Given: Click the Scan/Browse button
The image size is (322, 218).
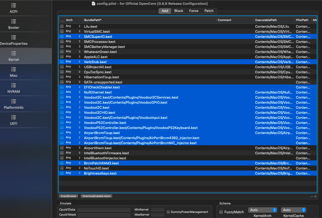Looking at the screenshot, I should tap(69, 196).
